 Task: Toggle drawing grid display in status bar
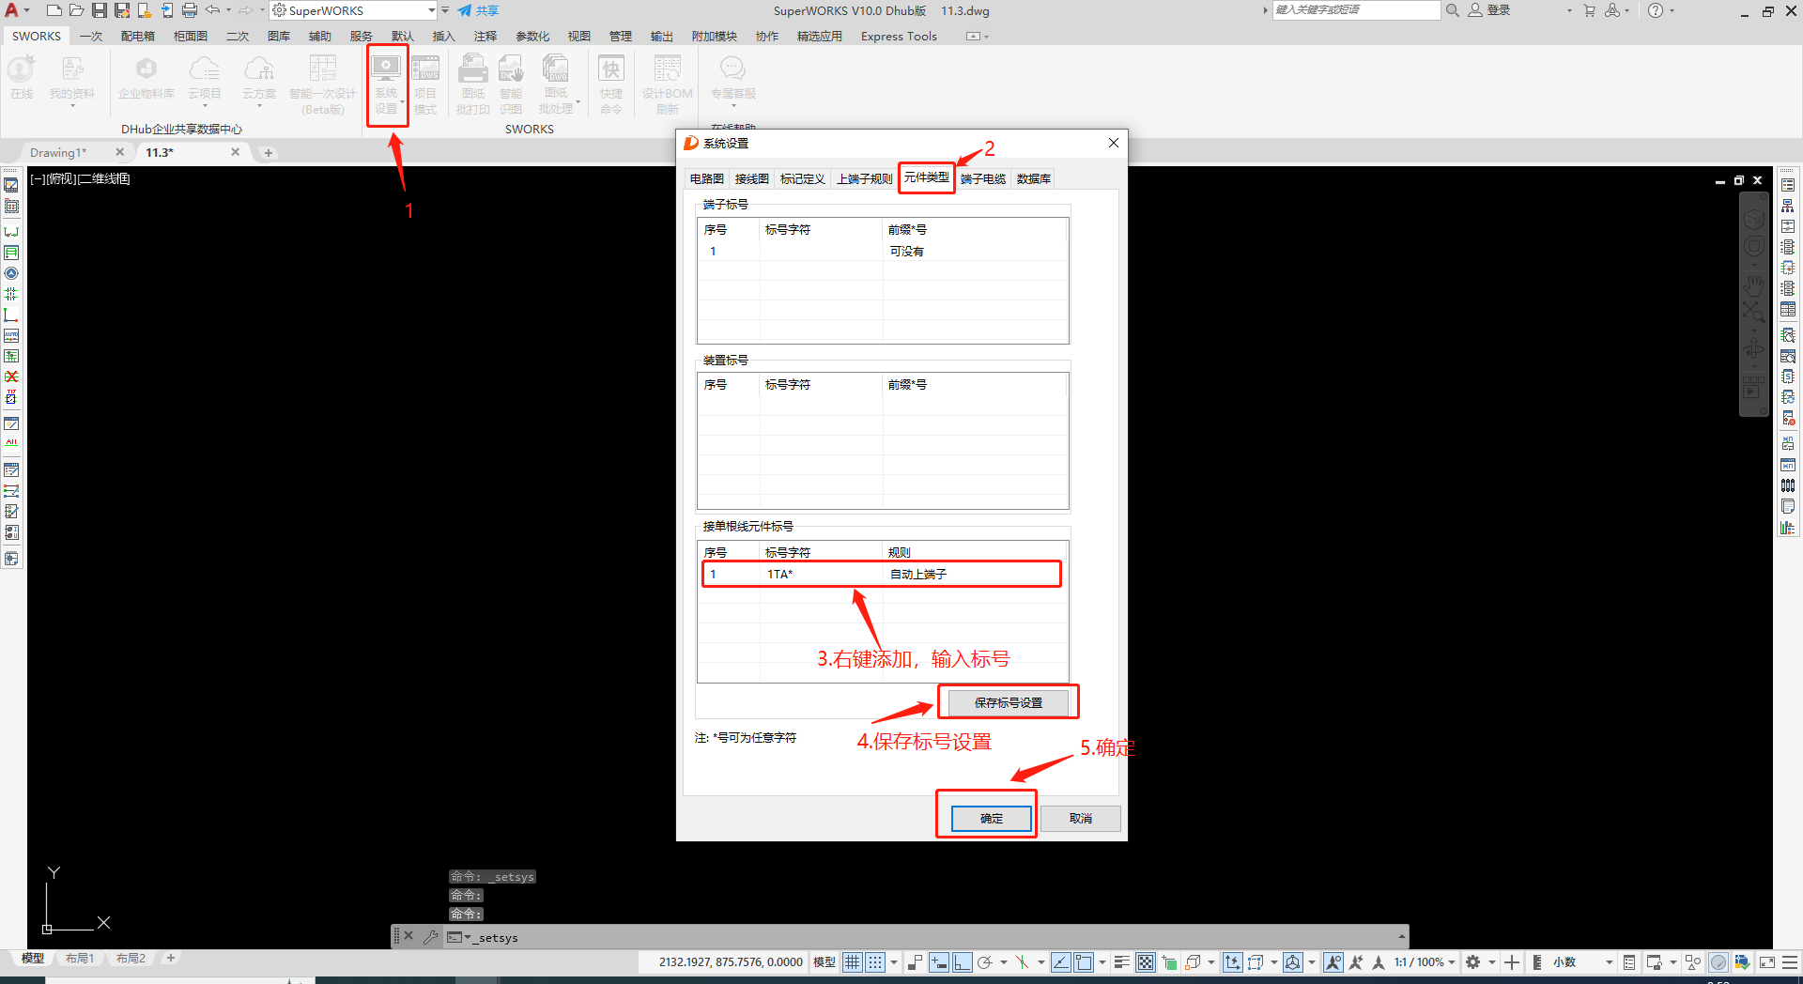click(852, 962)
